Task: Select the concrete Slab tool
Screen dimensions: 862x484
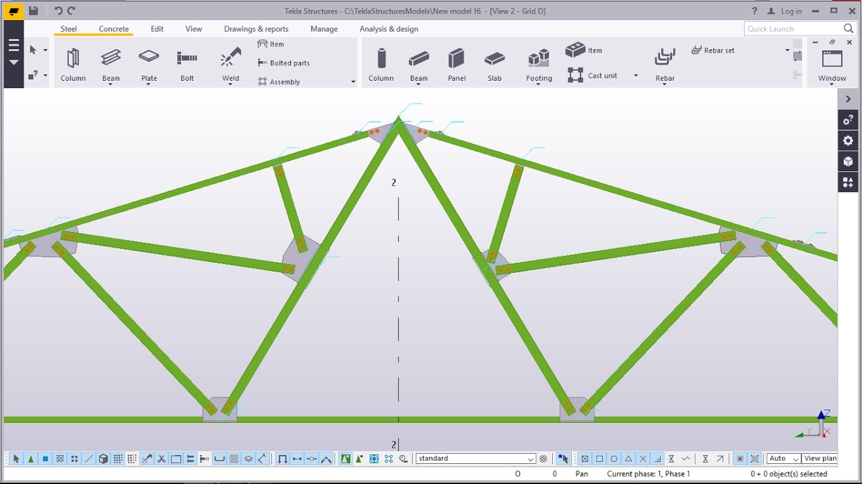Action: tap(494, 65)
